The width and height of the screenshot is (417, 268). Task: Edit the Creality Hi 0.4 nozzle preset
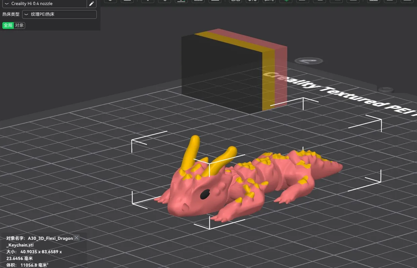pyautogui.click(x=91, y=4)
